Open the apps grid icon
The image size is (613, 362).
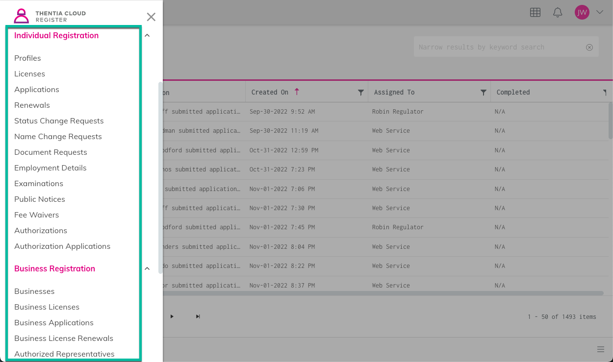coord(535,13)
